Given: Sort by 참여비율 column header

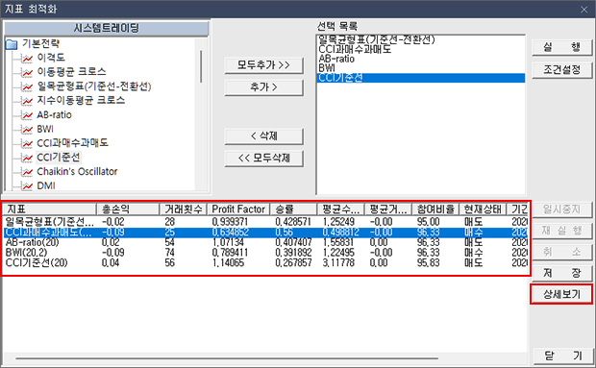Looking at the screenshot, I should (x=435, y=209).
